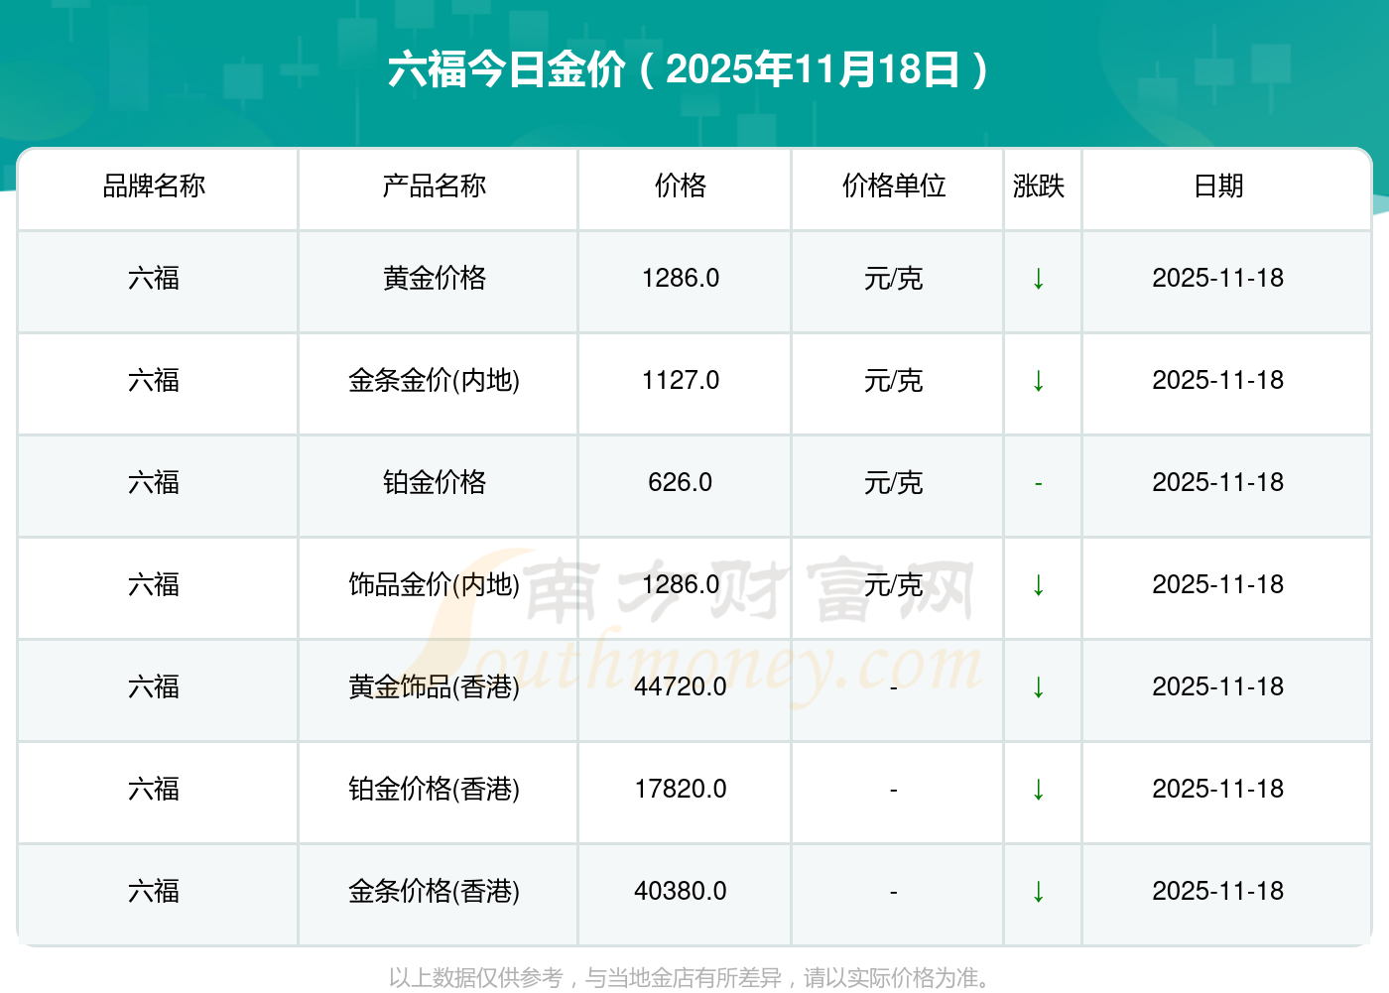
Task: Click date 2025-11-18 in the 铂金价格(香港) row
Action: coord(1218,789)
